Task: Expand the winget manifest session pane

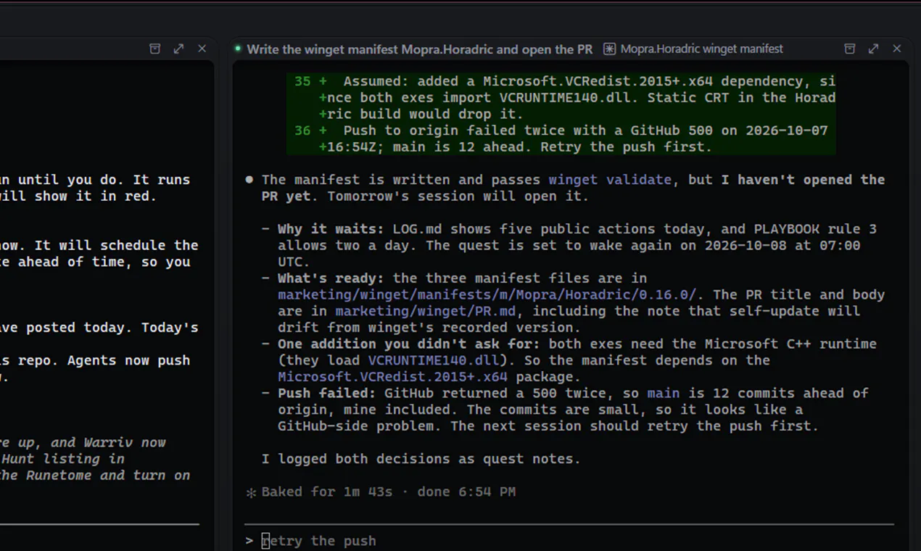Action: [x=873, y=49]
